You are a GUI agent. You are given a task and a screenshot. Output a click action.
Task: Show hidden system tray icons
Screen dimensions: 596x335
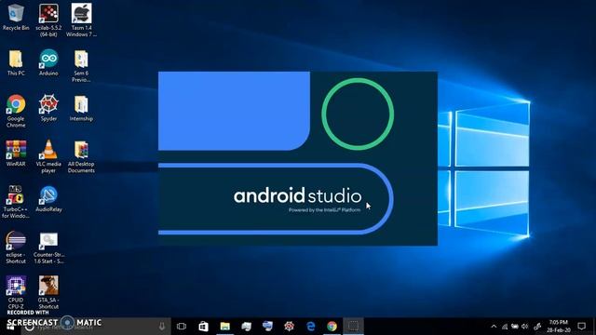click(494, 327)
